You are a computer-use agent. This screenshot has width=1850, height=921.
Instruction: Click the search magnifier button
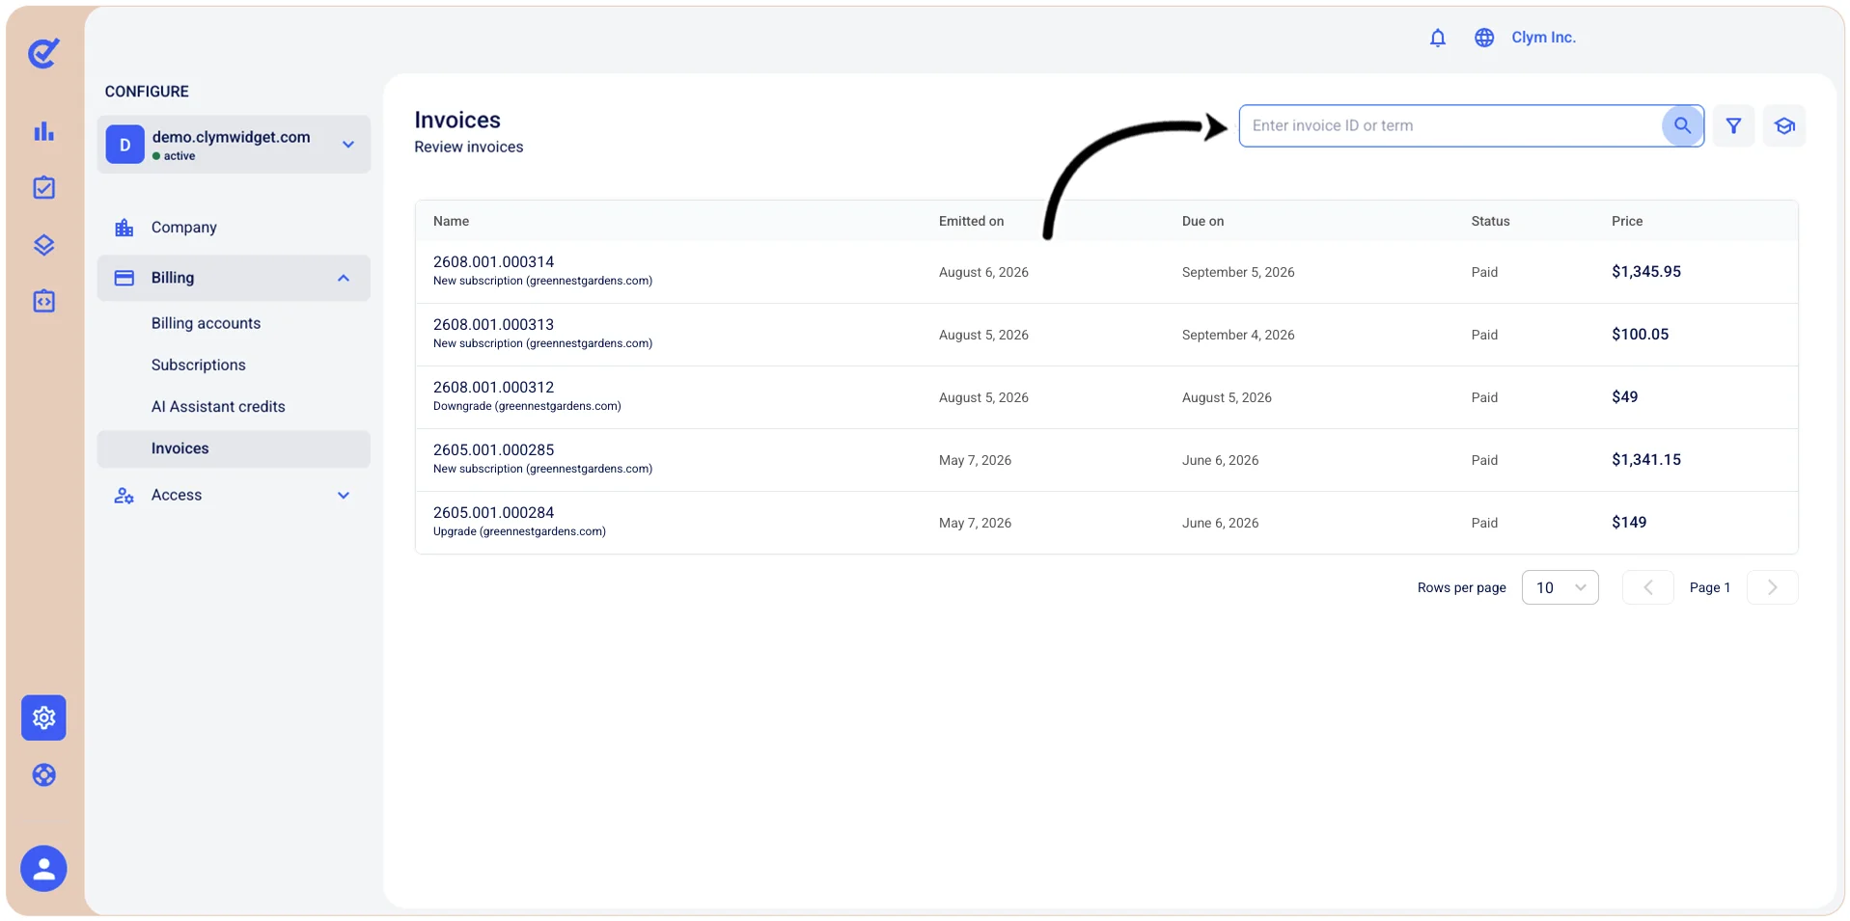(x=1682, y=125)
